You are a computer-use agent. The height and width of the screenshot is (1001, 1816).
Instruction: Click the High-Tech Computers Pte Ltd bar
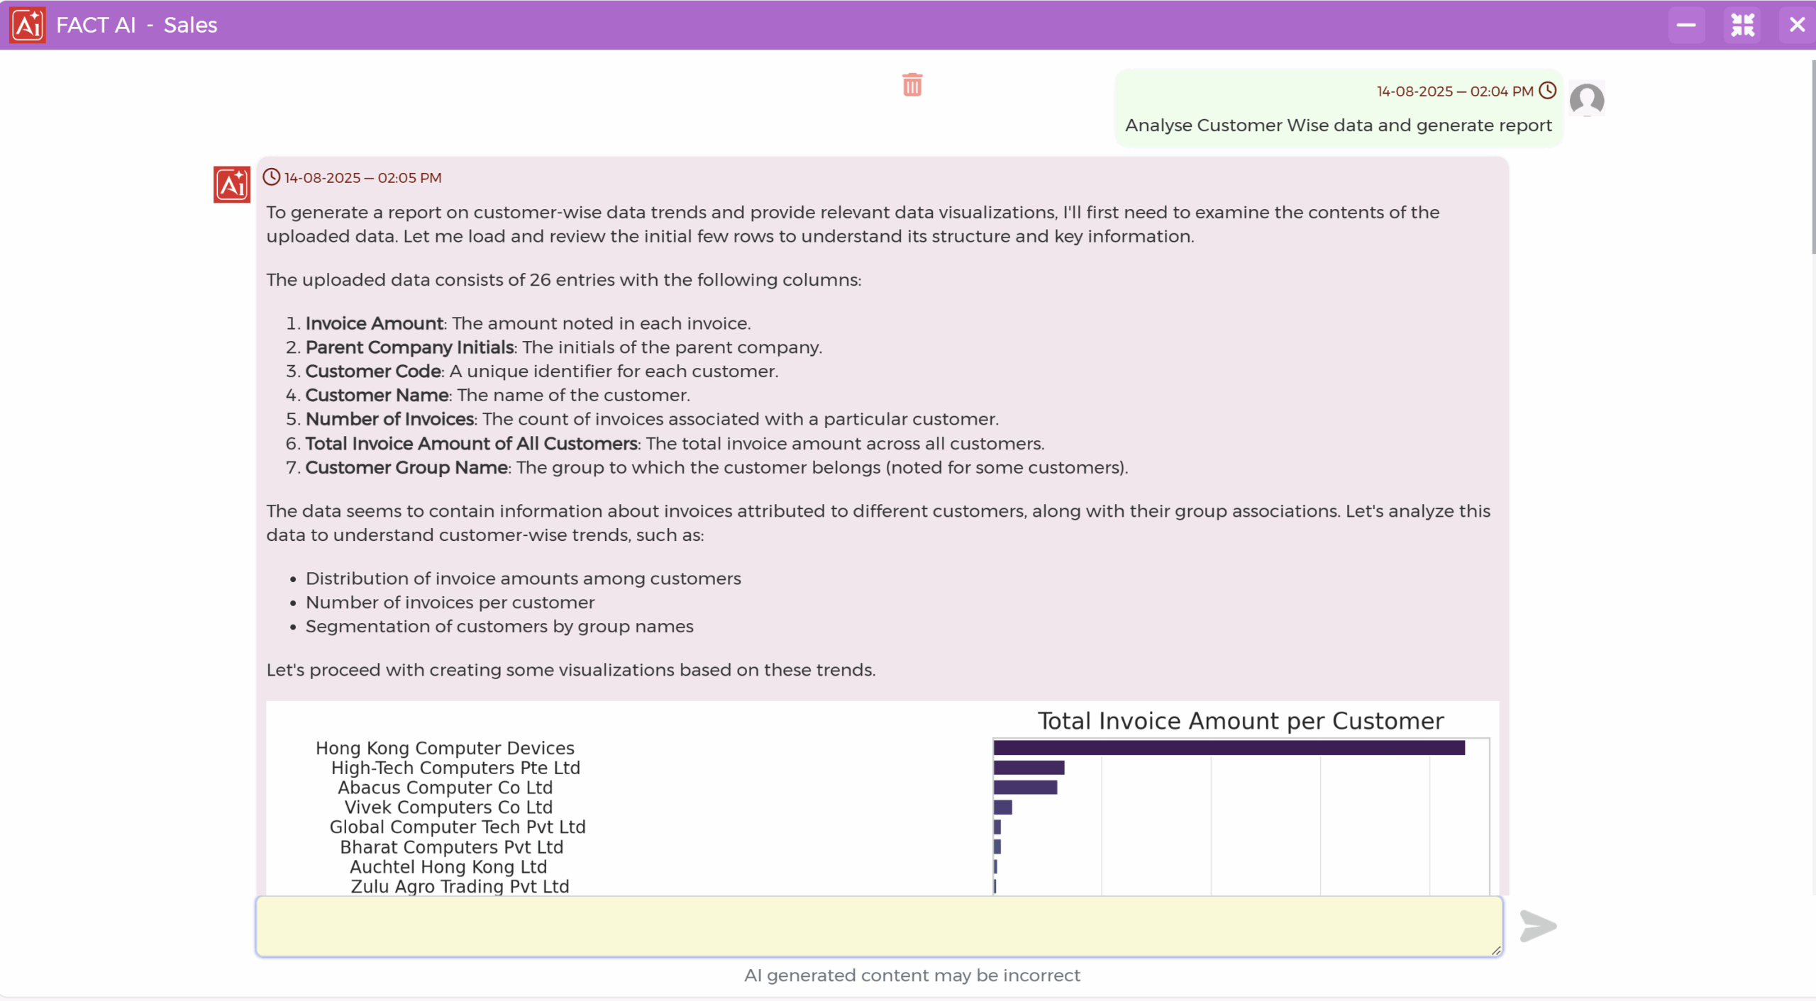(x=1029, y=767)
